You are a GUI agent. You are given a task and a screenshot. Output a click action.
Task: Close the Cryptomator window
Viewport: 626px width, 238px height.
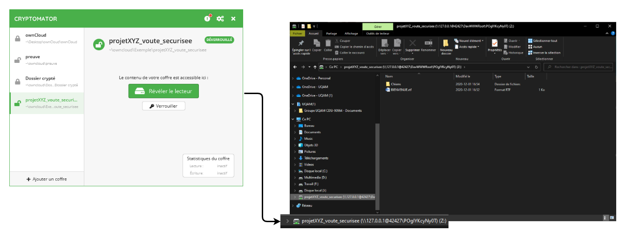coord(233,19)
